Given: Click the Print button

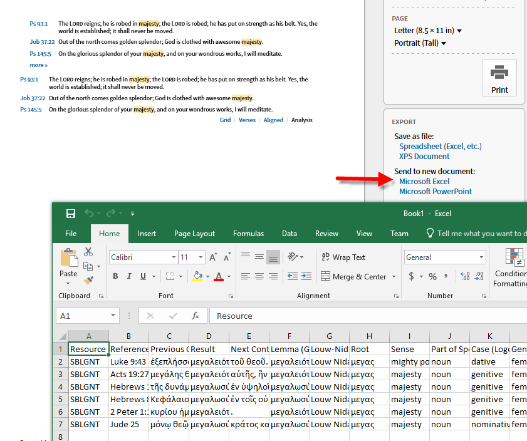Looking at the screenshot, I should click(499, 78).
